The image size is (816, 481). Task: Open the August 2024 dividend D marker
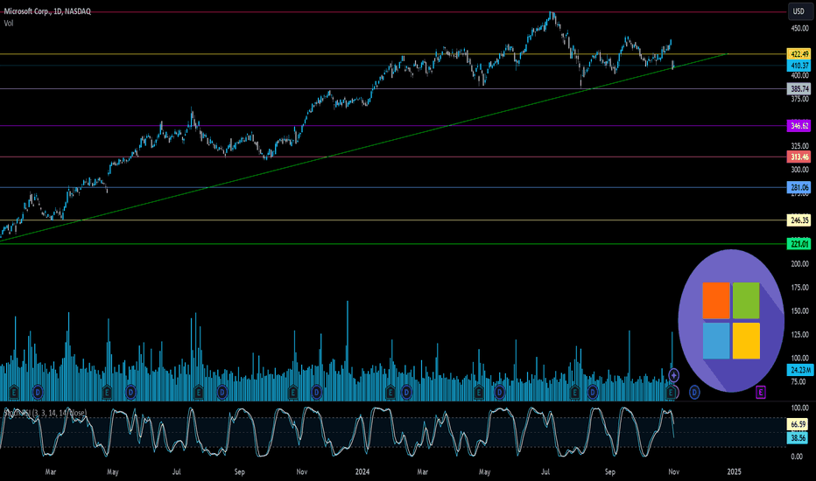point(593,392)
